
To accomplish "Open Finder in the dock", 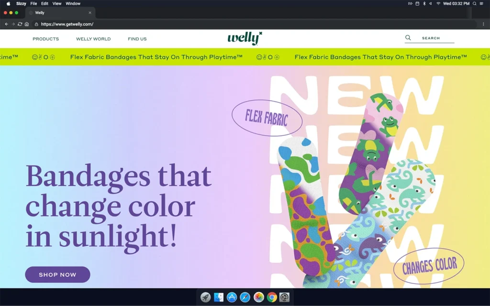I will (x=218, y=297).
